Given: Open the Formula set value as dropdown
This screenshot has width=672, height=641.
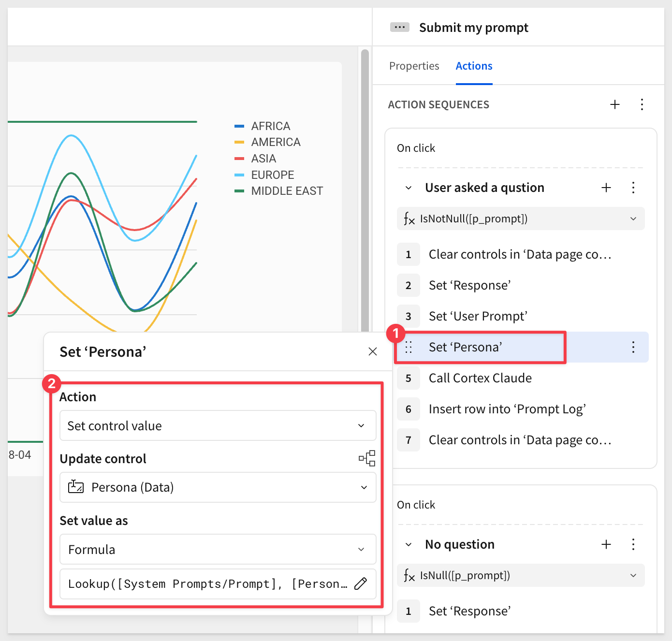Looking at the screenshot, I should (x=218, y=549).
